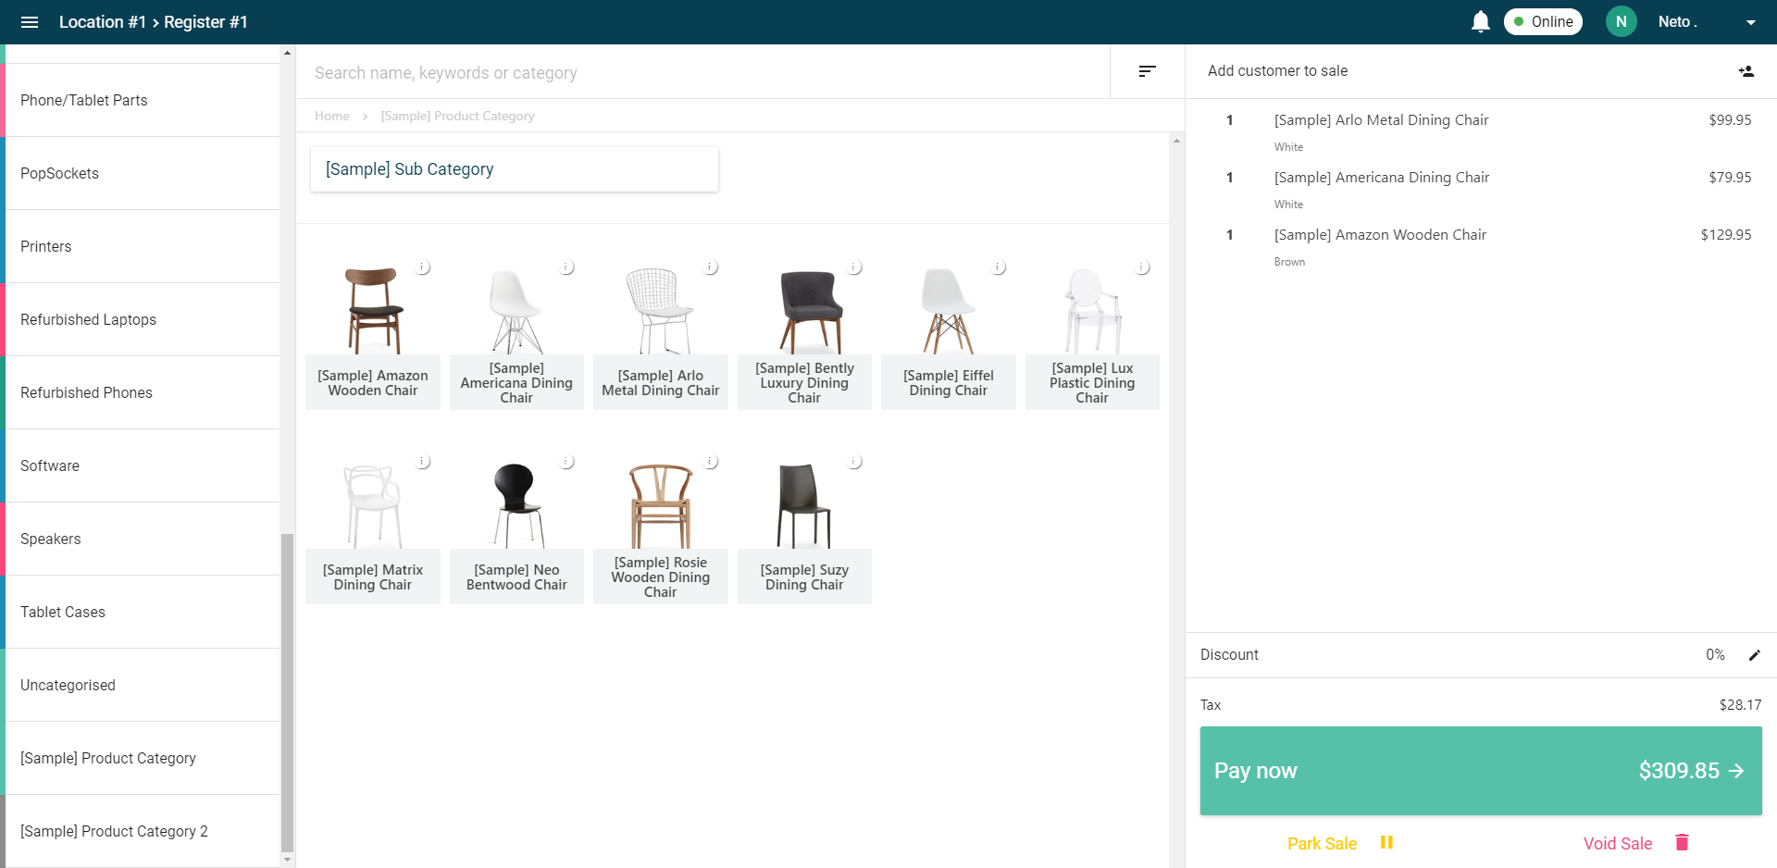This screenshot has height=868, width=1777.
Task: Select the Suzy Dining Chair tile
Action: (x=804, y=527)
